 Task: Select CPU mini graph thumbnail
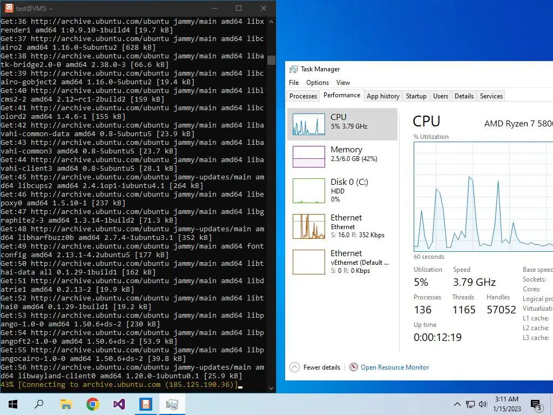pos(308,124)
